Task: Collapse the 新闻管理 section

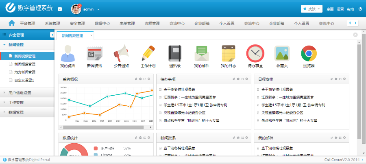Action: (27, 45)
